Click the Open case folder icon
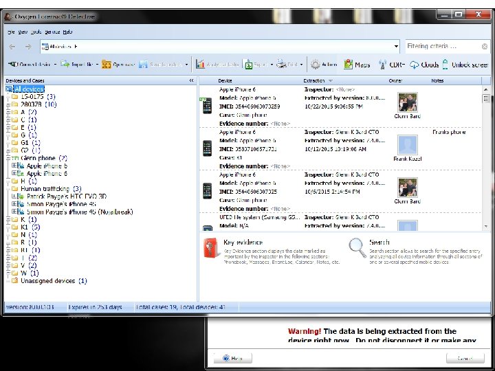The width and height of the screenshot is (495, 371). pos(107,65)
